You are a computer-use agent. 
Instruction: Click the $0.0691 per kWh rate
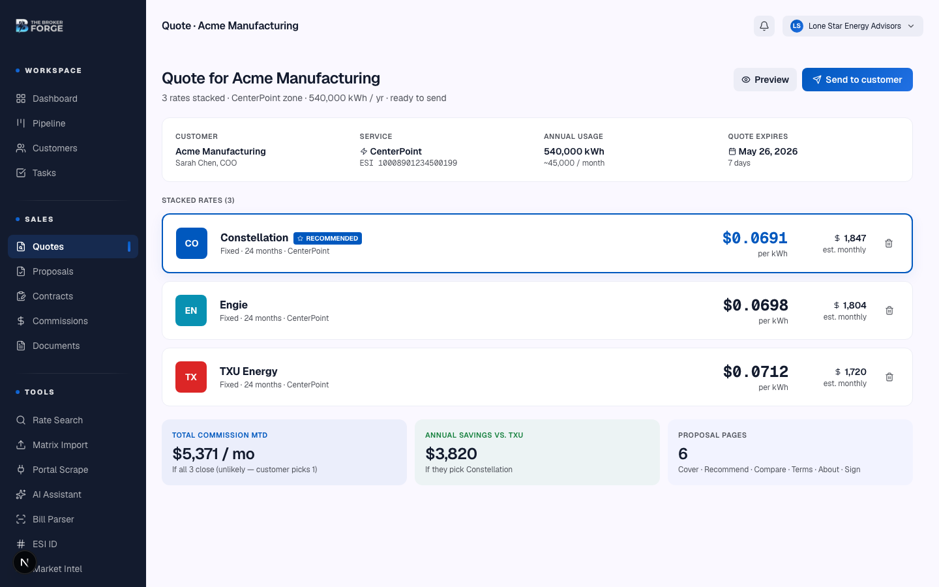point(755,238)
